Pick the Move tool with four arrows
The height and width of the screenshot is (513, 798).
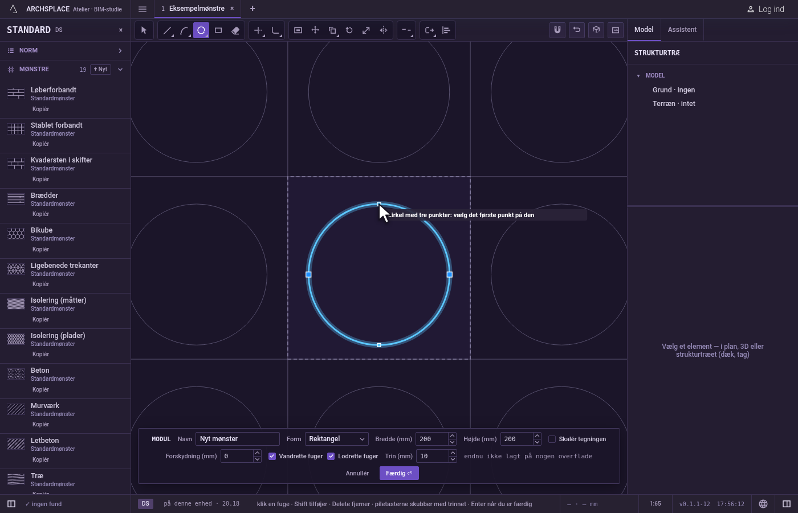pyautogui.click(x=315, y=30)
